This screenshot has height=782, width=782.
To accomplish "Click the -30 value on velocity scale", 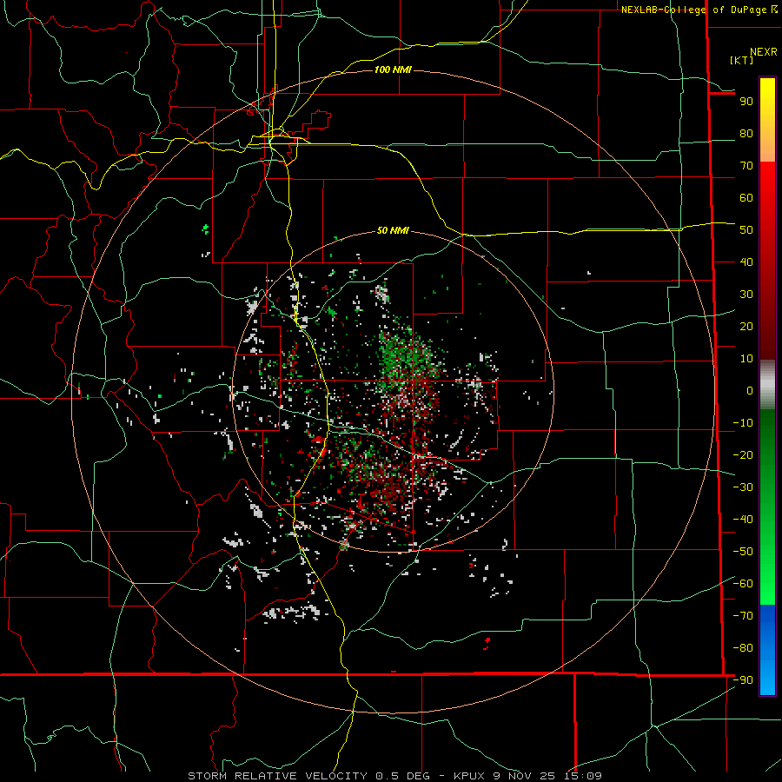I will pos(743,487).
